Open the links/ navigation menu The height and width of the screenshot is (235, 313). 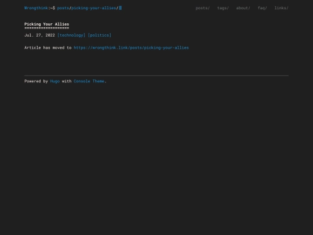[282, 8]
